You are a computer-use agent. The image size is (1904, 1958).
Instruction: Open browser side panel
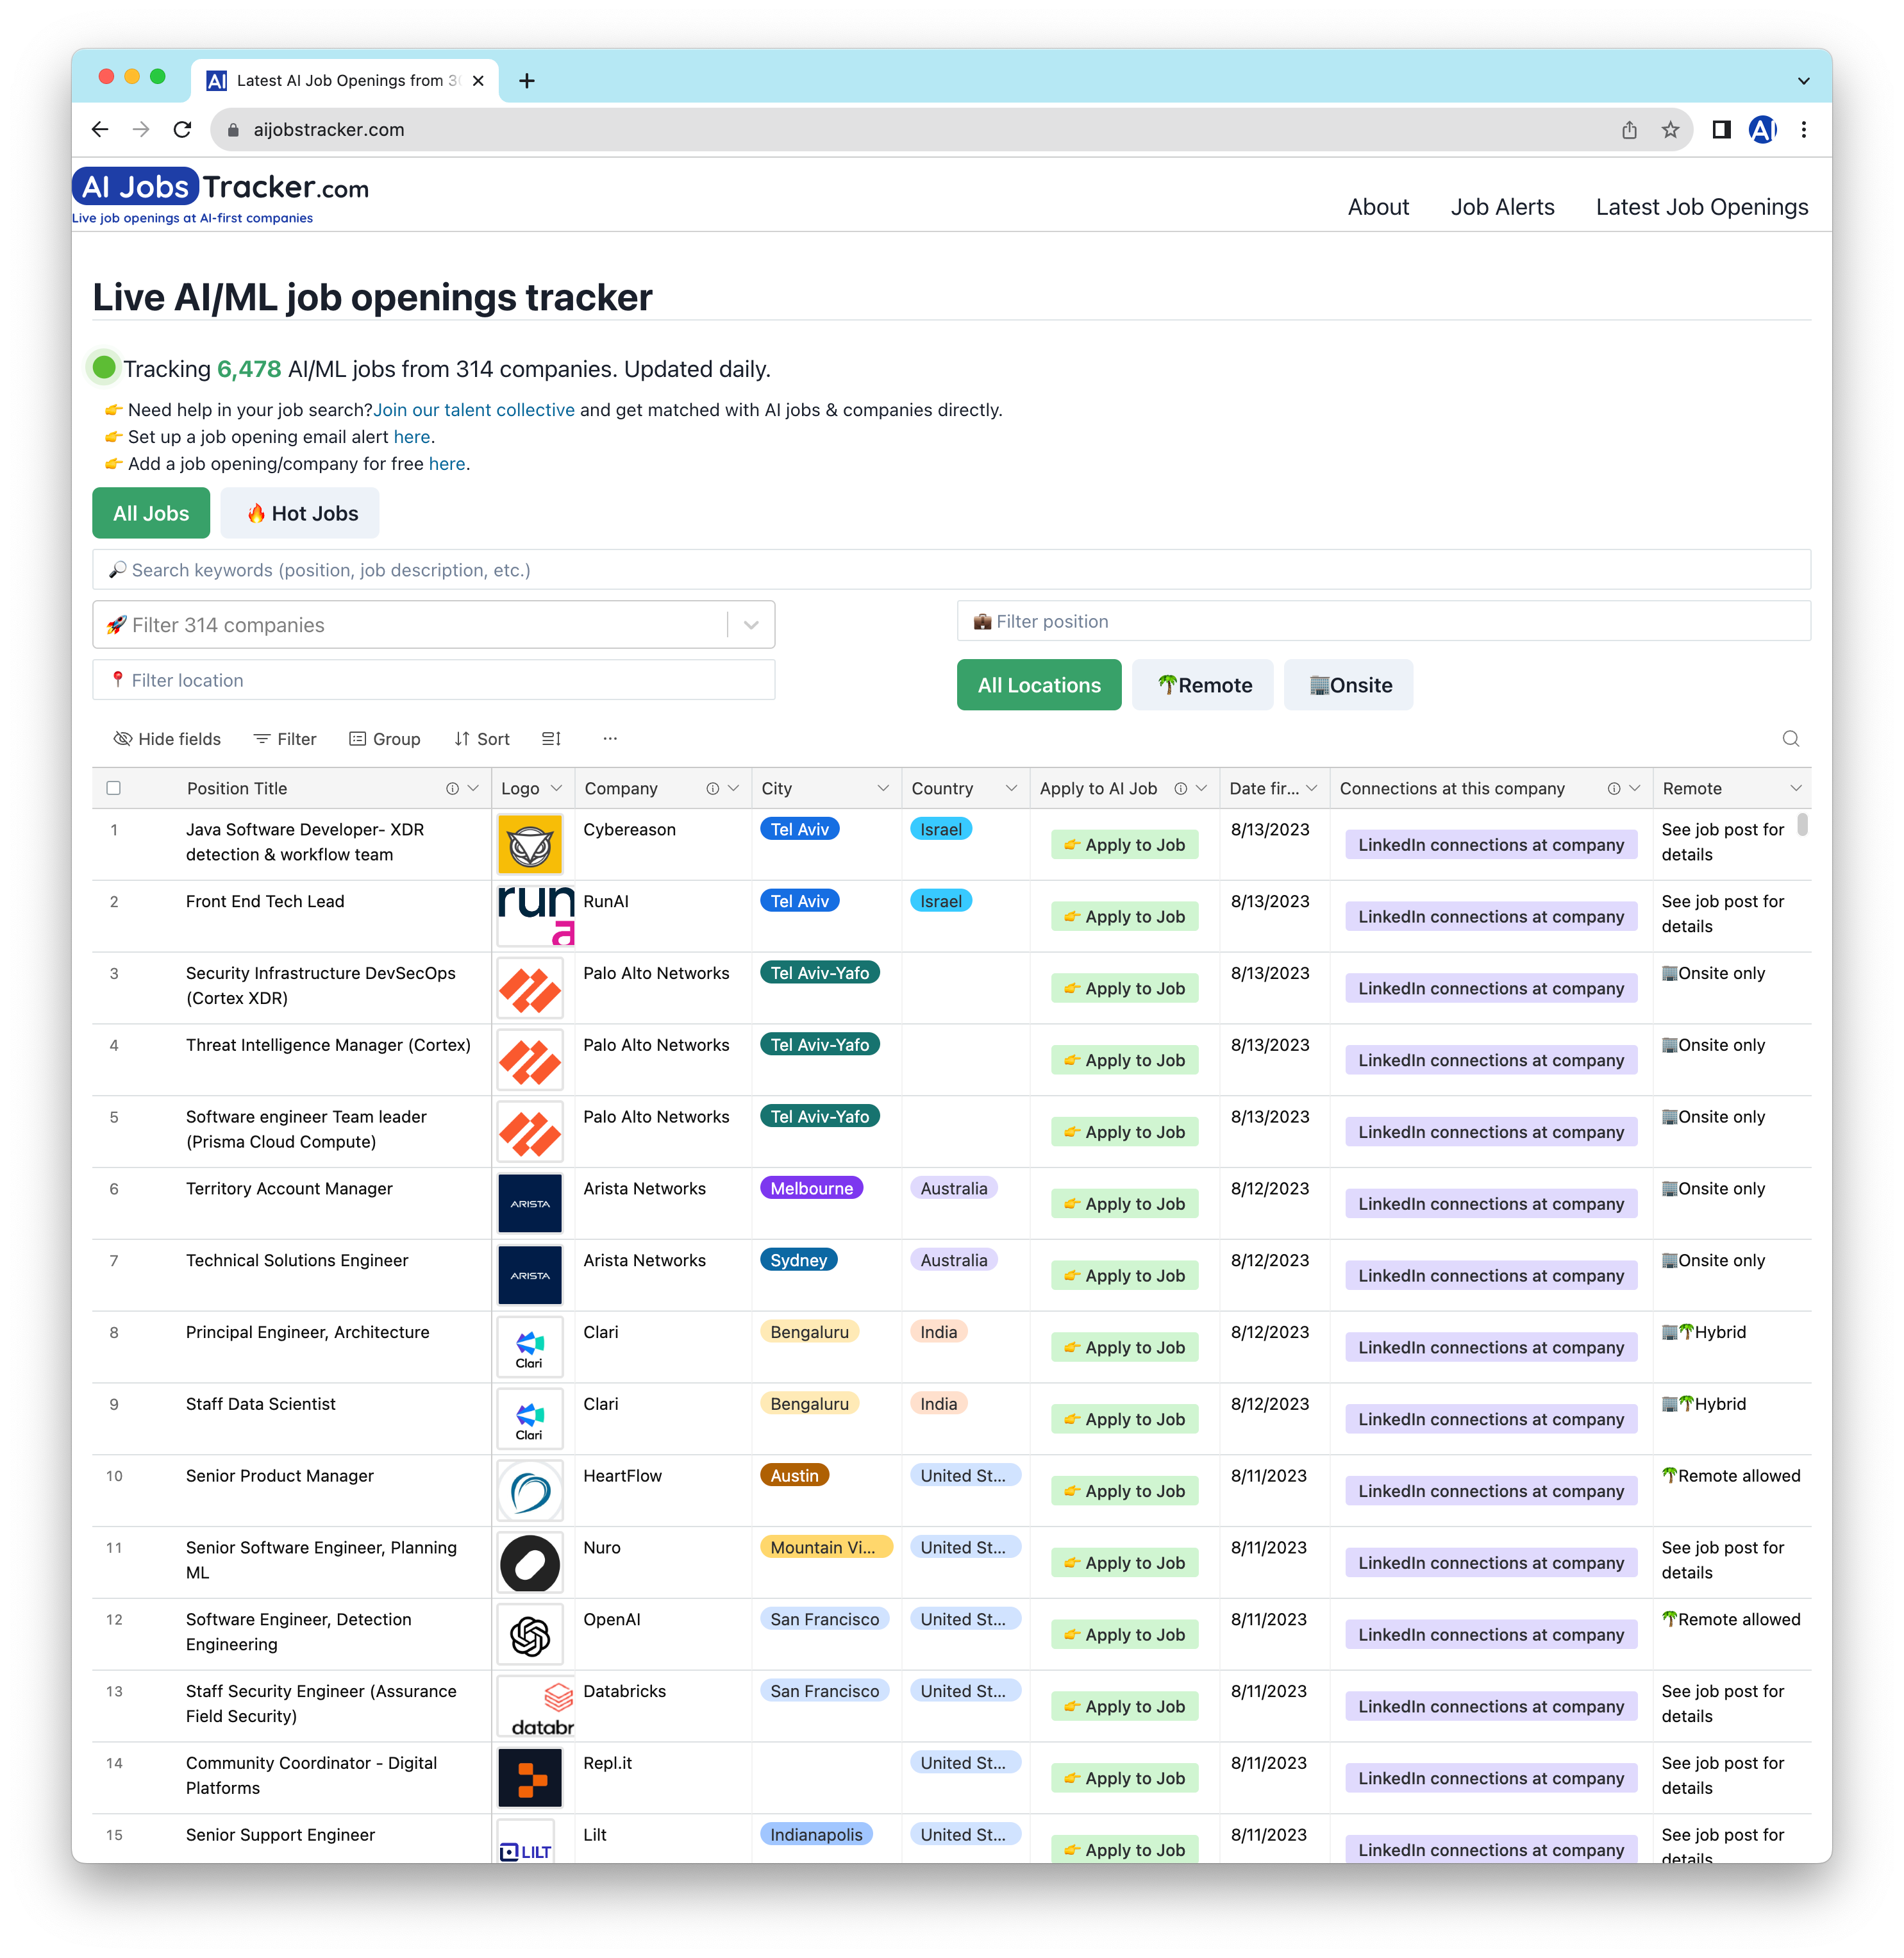point(1721,129)
